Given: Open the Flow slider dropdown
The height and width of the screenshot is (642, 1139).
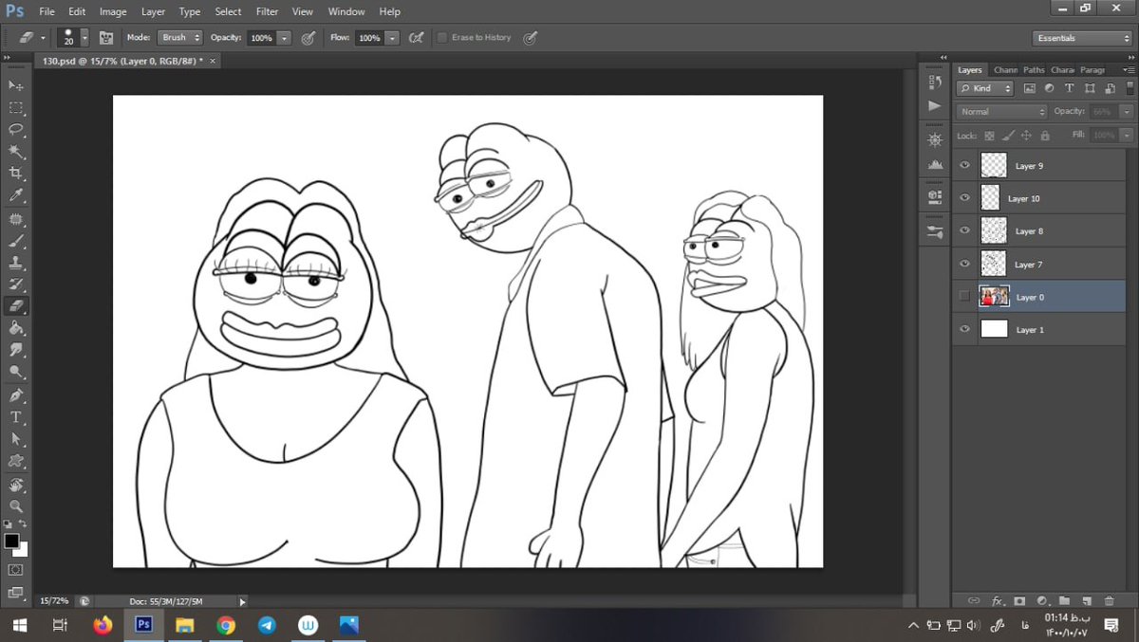Looking at the screenshot, I should pos(392,38).
